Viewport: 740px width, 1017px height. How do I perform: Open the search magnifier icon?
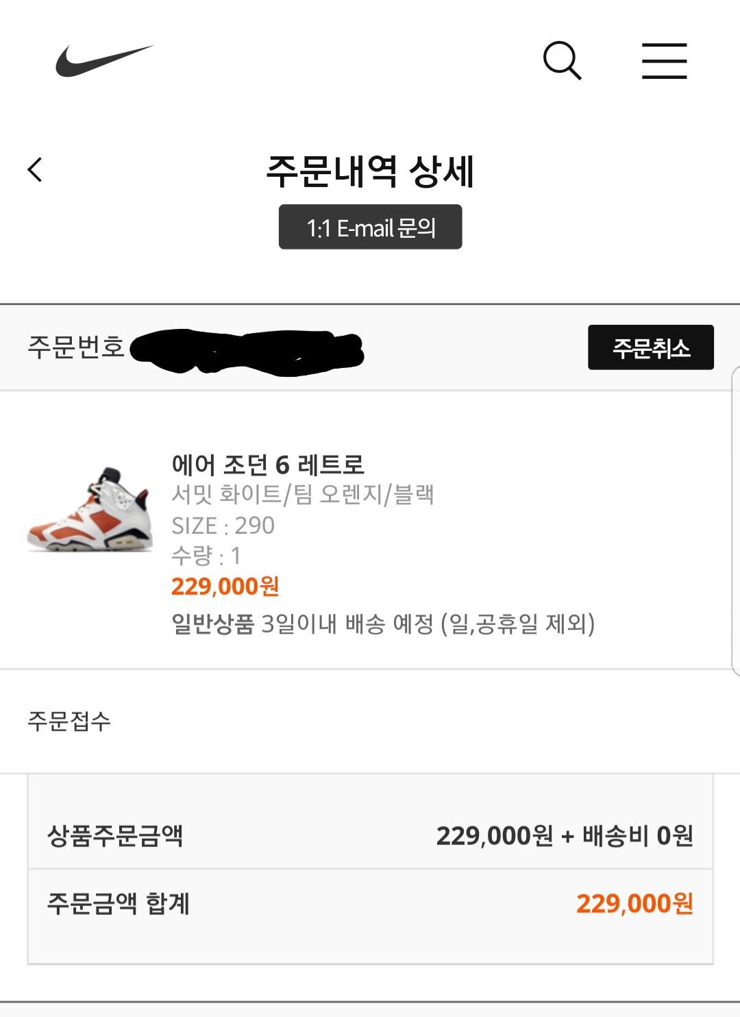pyautogui.click(x=562, y=60)
